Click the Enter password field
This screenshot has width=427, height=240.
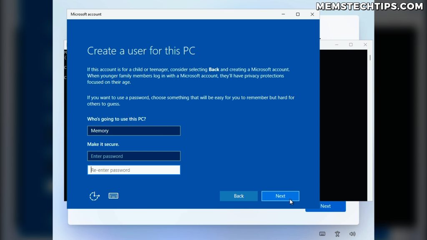point(133,156)
